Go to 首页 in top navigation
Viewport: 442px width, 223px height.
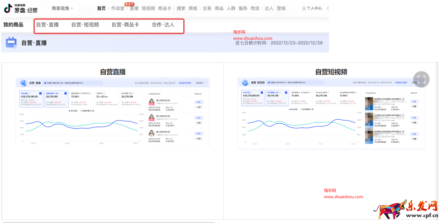(101, 8)
